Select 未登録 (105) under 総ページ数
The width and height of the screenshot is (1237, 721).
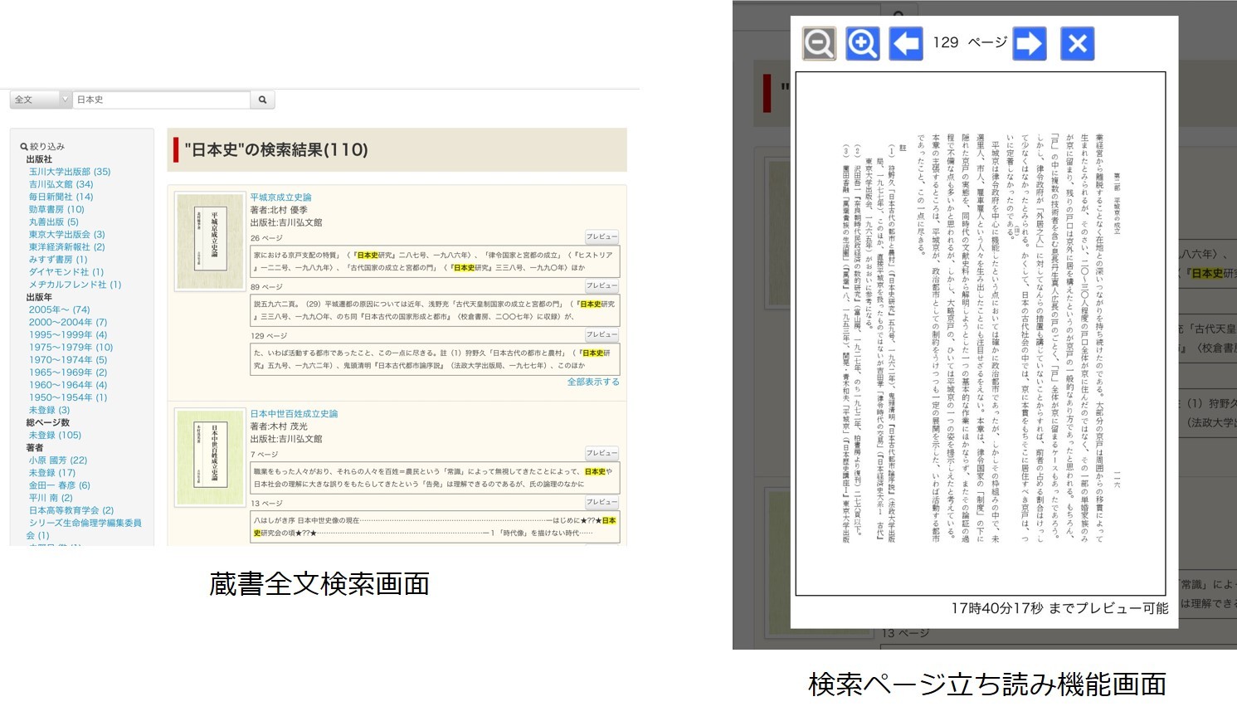click(56, 435)
